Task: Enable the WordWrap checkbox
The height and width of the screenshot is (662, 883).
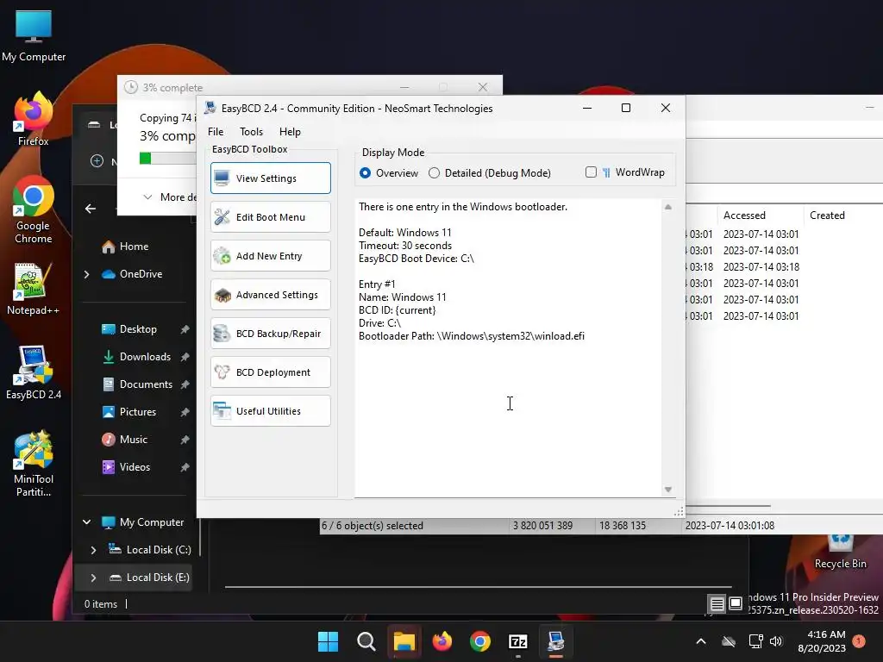Action: click(591, 172)
